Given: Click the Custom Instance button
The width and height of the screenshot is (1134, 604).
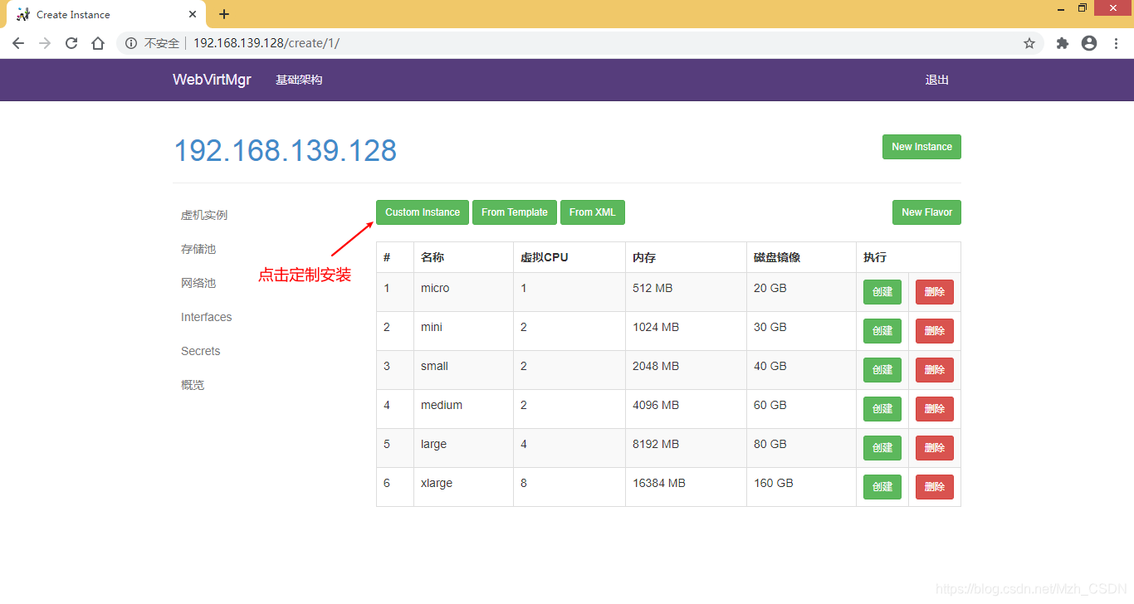Looking at the screenshot, I should (423, 212).
